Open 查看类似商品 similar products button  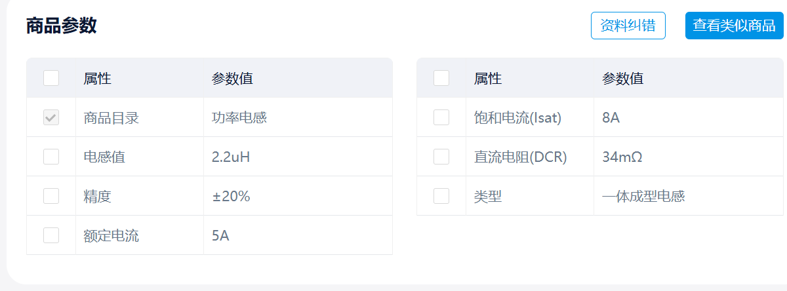[x=734, y=26]
